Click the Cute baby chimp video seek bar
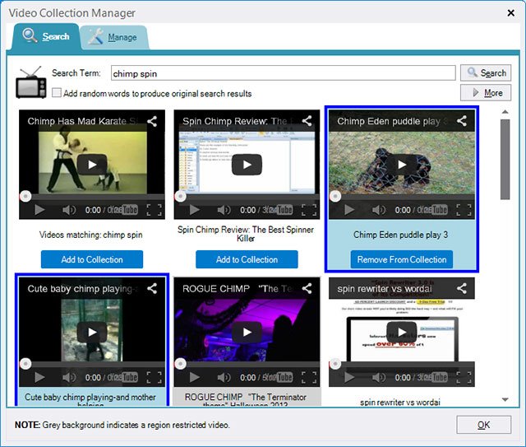 pyautogui.click(x=92, y=363)
